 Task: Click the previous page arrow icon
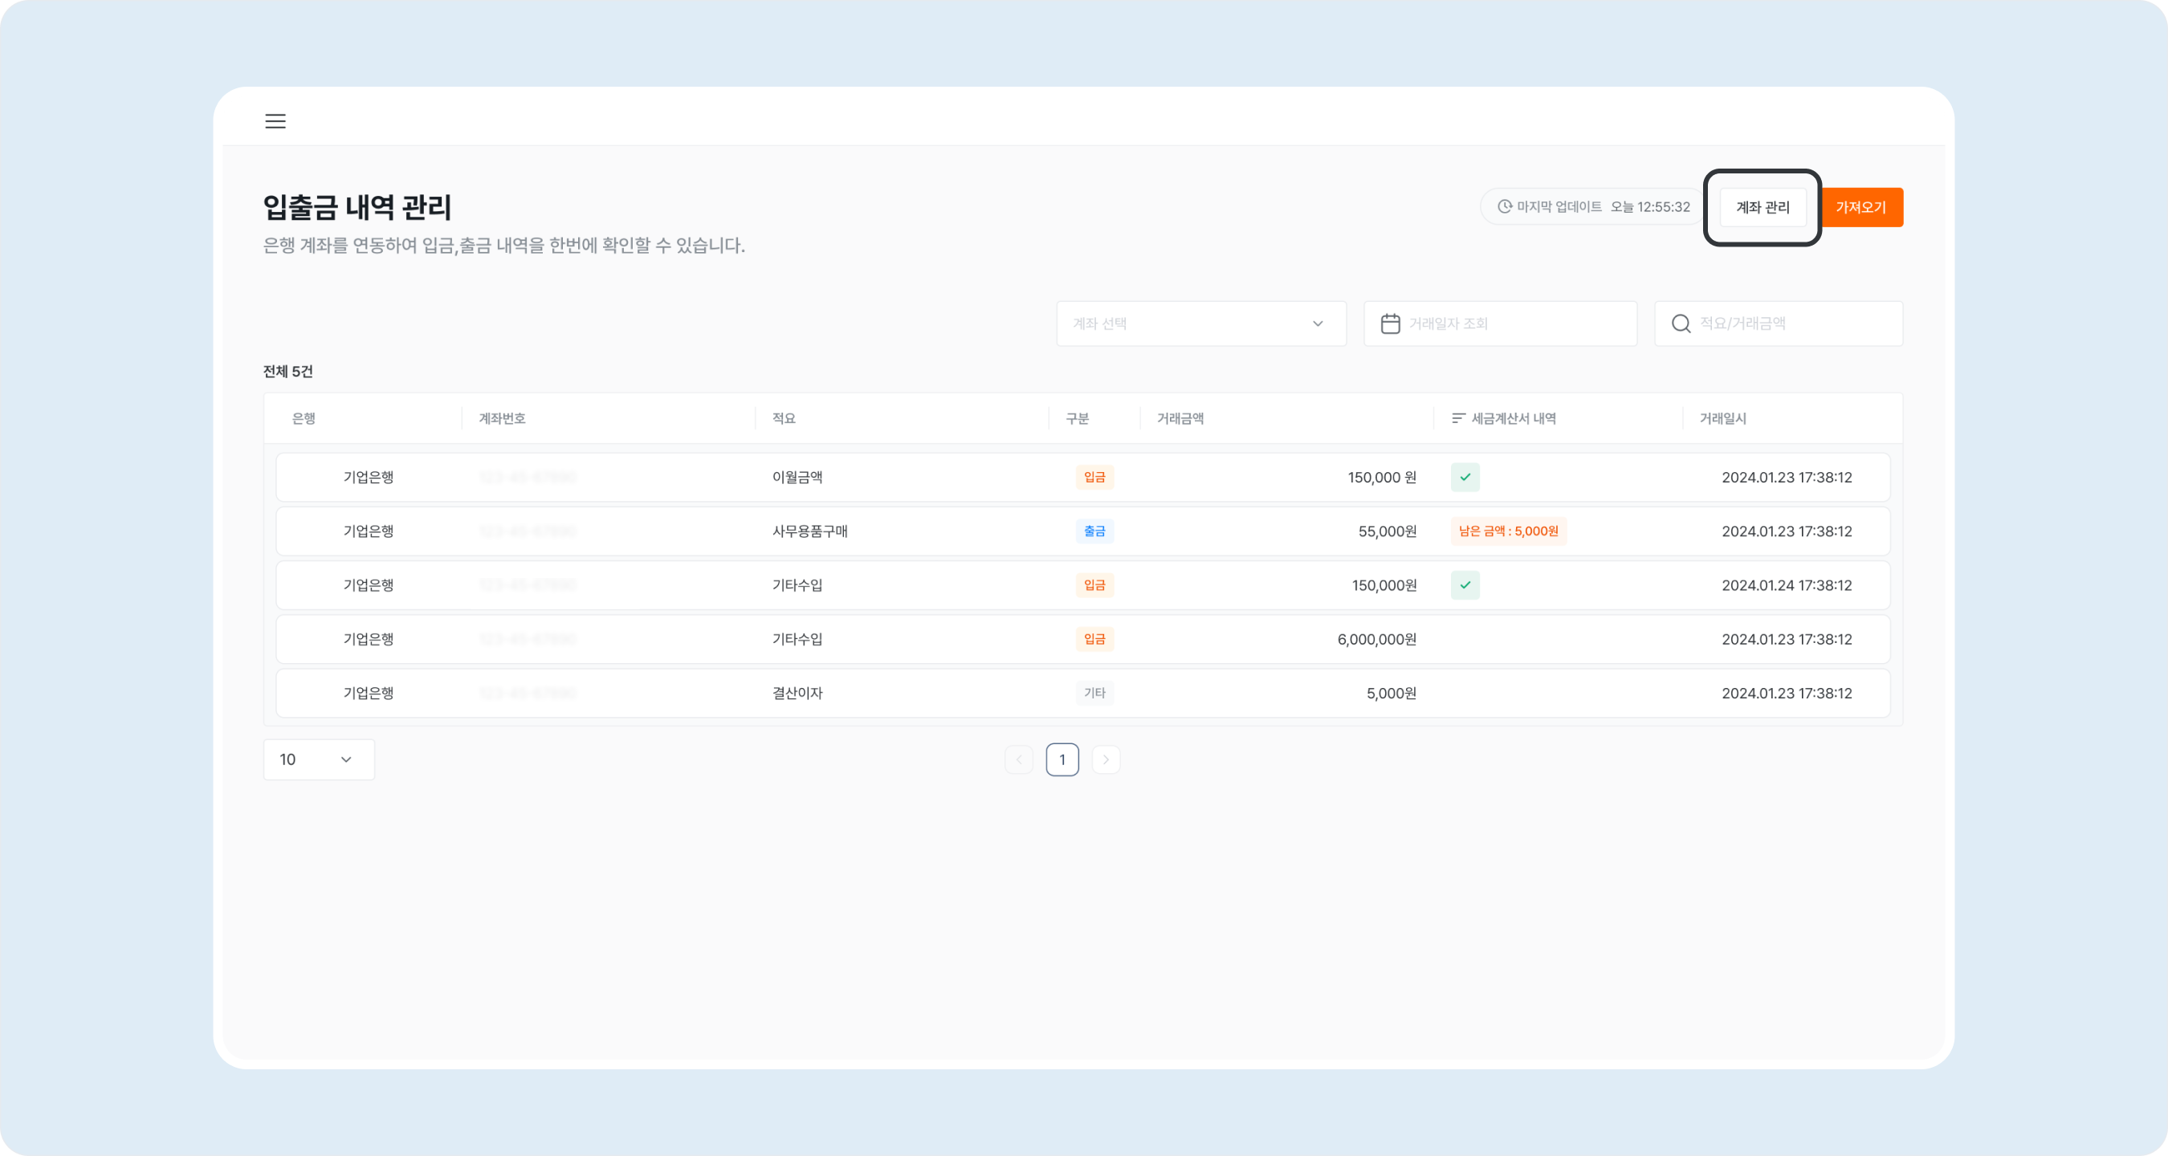[x=1019, y=759]
